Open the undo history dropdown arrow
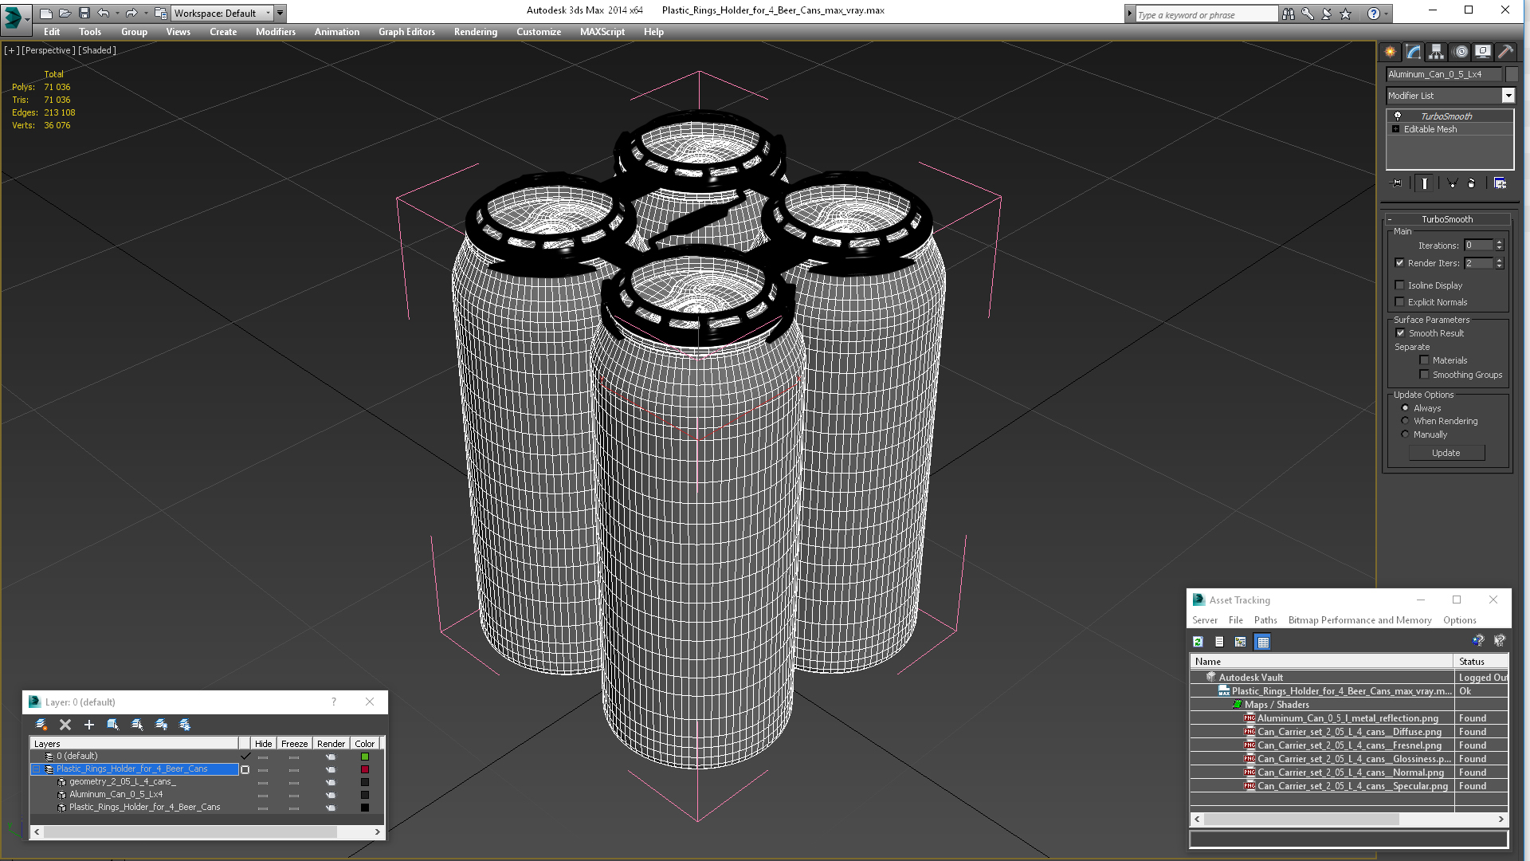1530x861 pixels. (116, 14)
